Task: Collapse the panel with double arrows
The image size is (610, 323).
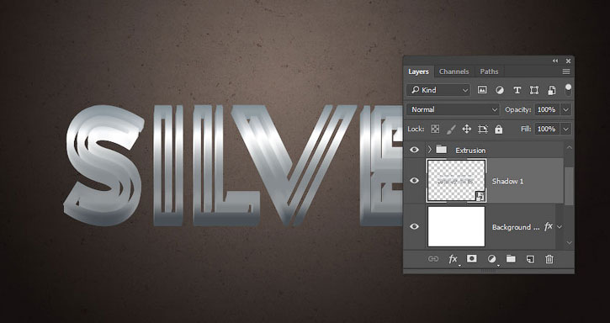Action: (x=555, y=61)
